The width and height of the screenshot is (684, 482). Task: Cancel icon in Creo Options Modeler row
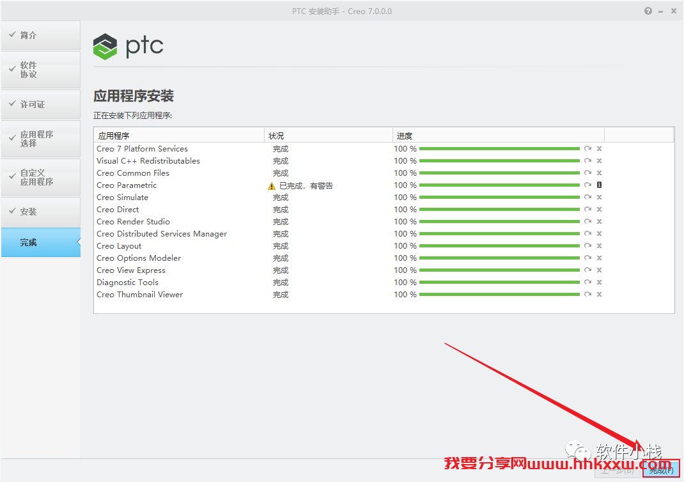point(600,258)
